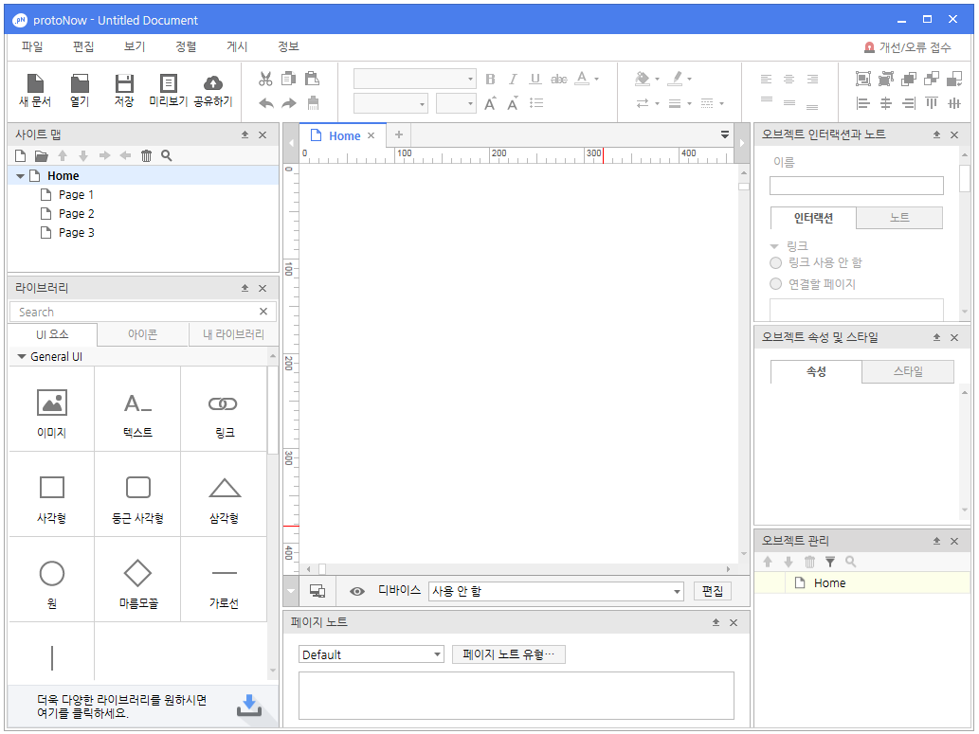
Task: Click the trash icon in 사이트 맵
Action: coord(146,155)
